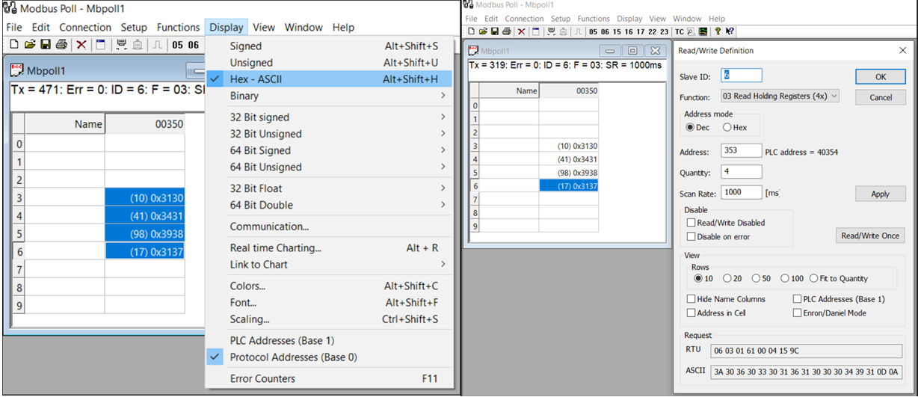Enable the Disable on error checkbox
Screen dimensions: 918x397
(x=691, y=236)
